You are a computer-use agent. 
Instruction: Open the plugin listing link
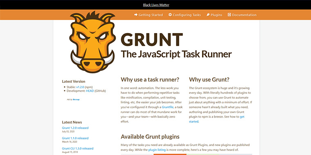click(157, 150)
